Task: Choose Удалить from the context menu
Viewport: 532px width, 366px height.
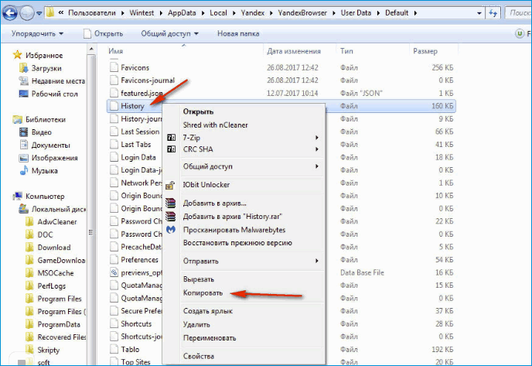Action: (196, 325)
